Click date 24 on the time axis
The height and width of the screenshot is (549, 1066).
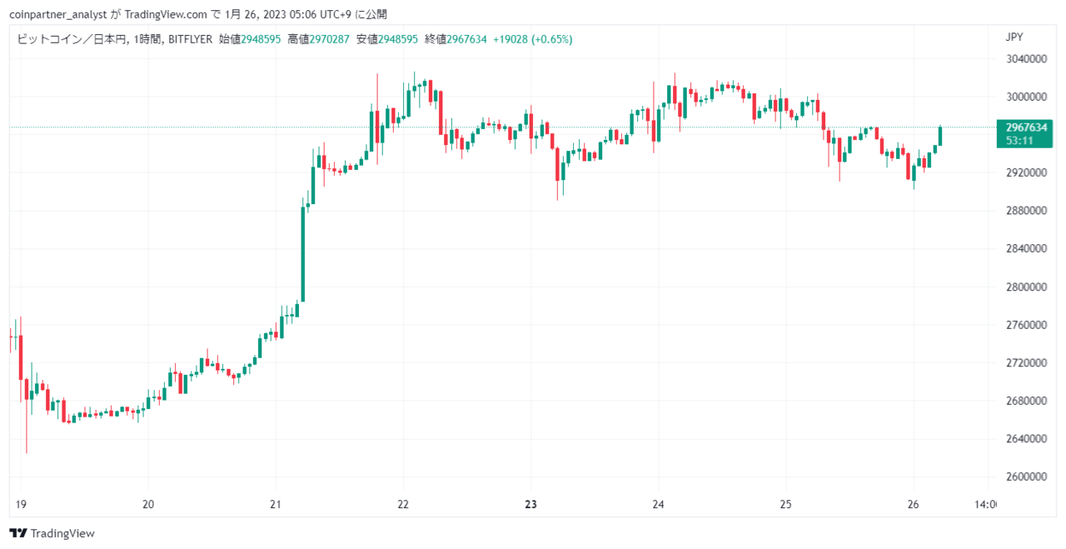coord(658,504)
